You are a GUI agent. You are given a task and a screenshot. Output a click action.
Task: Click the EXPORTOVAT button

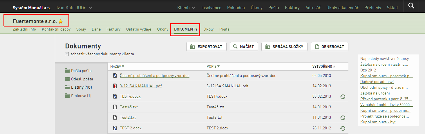(x=206, y=47)
